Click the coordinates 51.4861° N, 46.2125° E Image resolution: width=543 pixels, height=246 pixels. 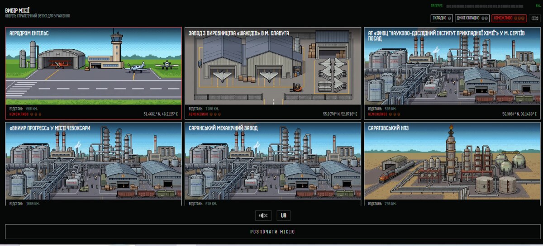tap(161, 114)
